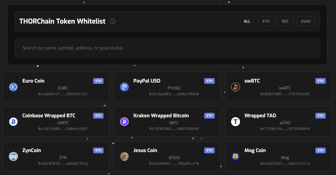Click the Euro Coin token name
336x175 pixels.
click(33, 81)
